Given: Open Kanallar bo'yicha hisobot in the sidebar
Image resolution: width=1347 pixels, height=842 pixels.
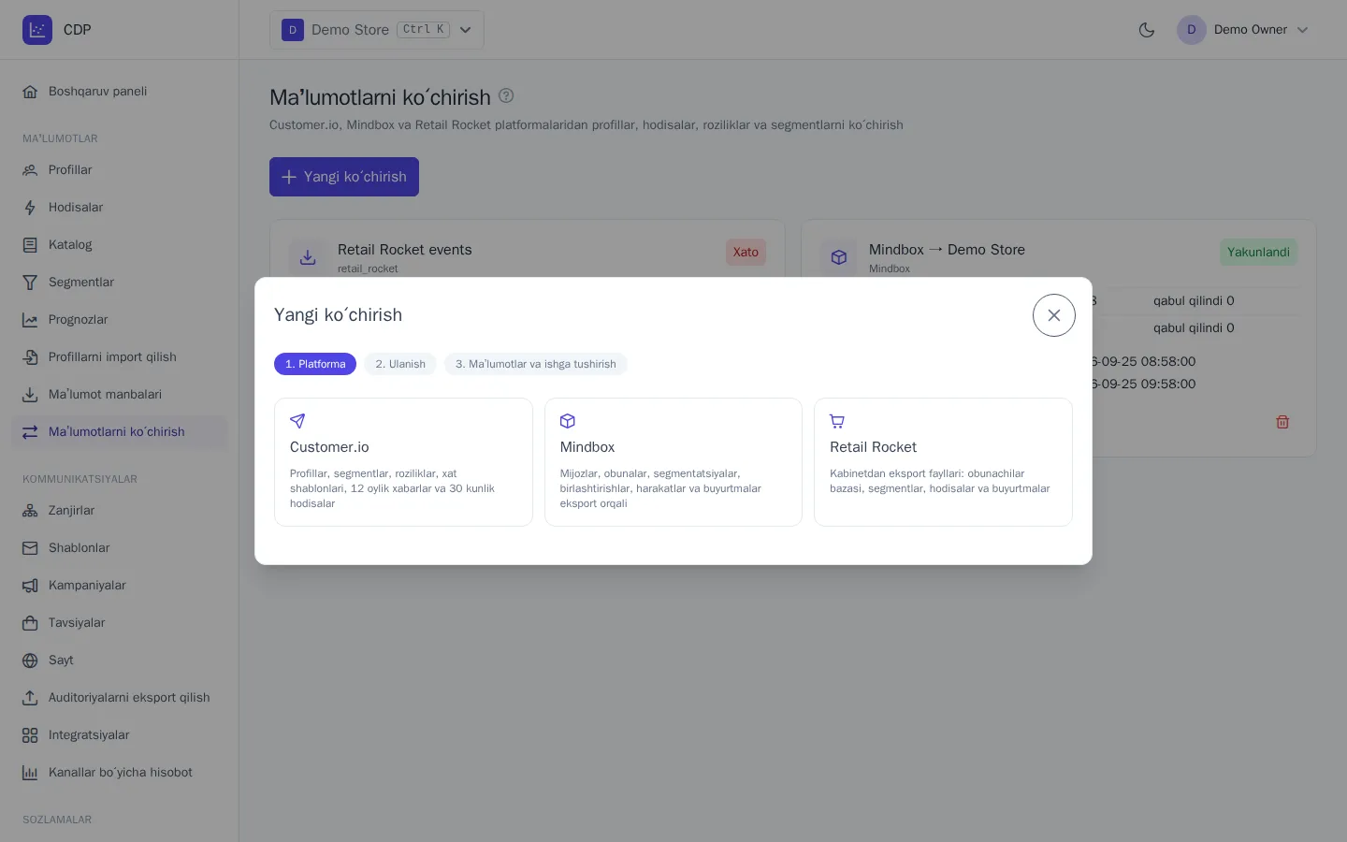Looking at the screenshot, I should 120,773.
